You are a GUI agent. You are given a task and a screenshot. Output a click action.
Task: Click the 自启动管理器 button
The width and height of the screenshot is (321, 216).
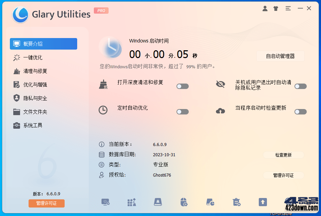280,56
